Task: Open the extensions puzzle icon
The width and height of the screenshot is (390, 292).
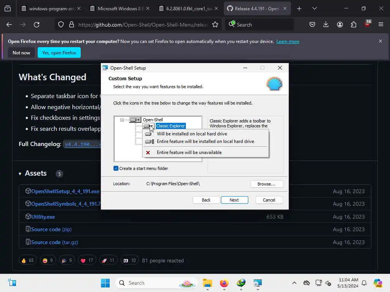Action: click(x=353, y=25)
